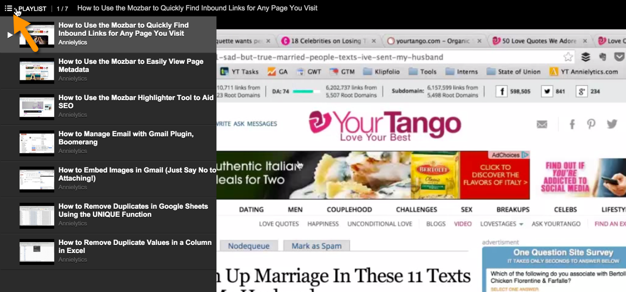The height and width of the screenshot is (292, 626).
Task: Open the YT Annielytics.com bookmark
Action: (x=584, y=72)
